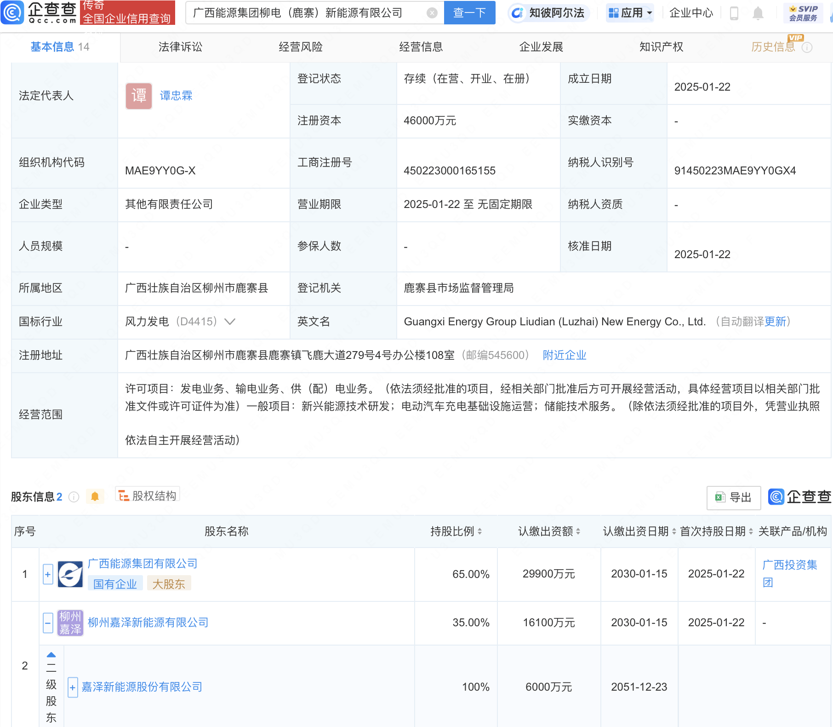Screen dimensions: 833x727
Task: Show the info tooltip beside 历史信息
Action: [x=807, y=47]
